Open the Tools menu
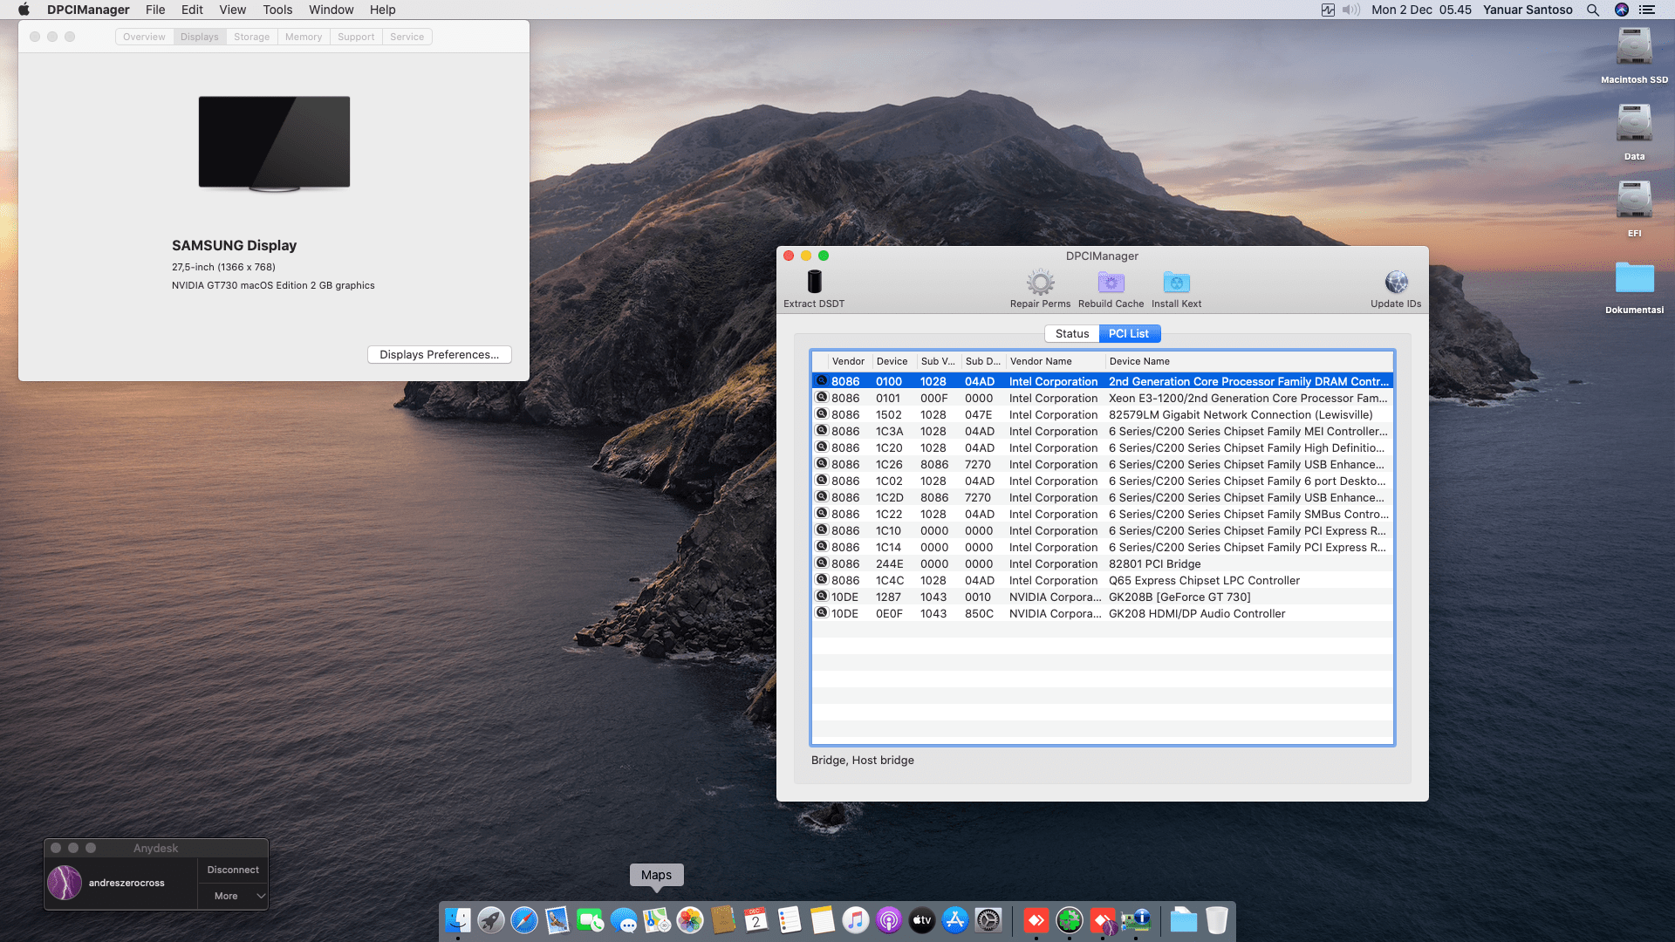 tap(277, 10)
